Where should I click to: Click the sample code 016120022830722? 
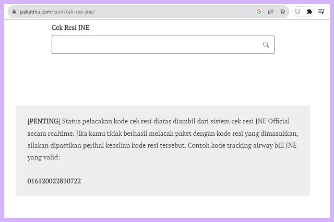tap(54, 181)
